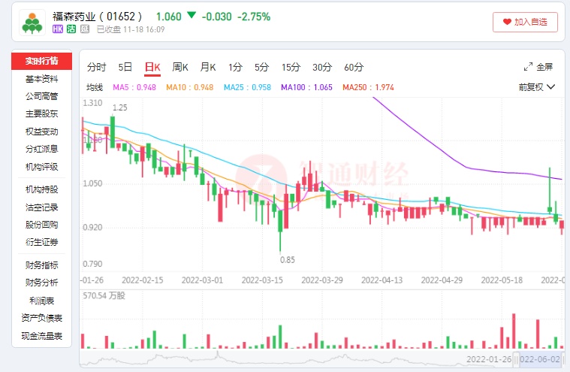
Task: Click the 福森药业 company logo
Action: [32, 23]
